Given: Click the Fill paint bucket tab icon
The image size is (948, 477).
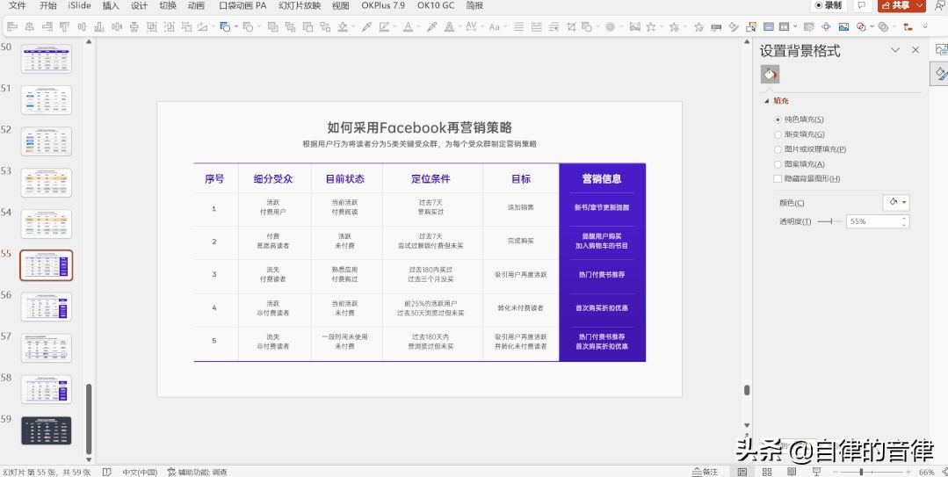Looking at the screenshot, I should (x=770, y=75).
